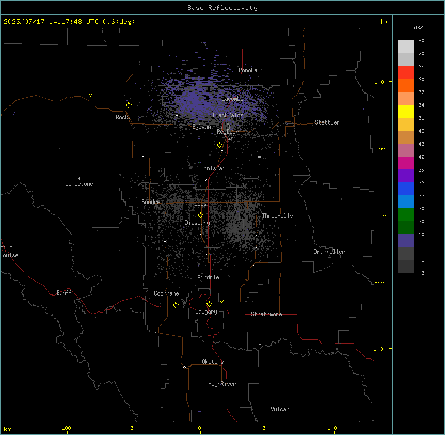Viewport: 445px width, 435px height.
Task: Click the km unit label at bottom left
Action: click(8, 429)
